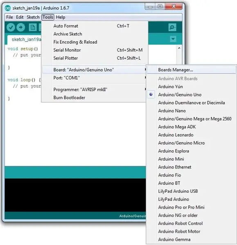Click the editor scrollbar up arrow
Image resolution: width=237 pixels, height=245 pixels.
pos(179,48)
